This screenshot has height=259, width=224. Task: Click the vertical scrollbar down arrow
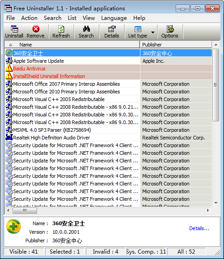[216, 203]
